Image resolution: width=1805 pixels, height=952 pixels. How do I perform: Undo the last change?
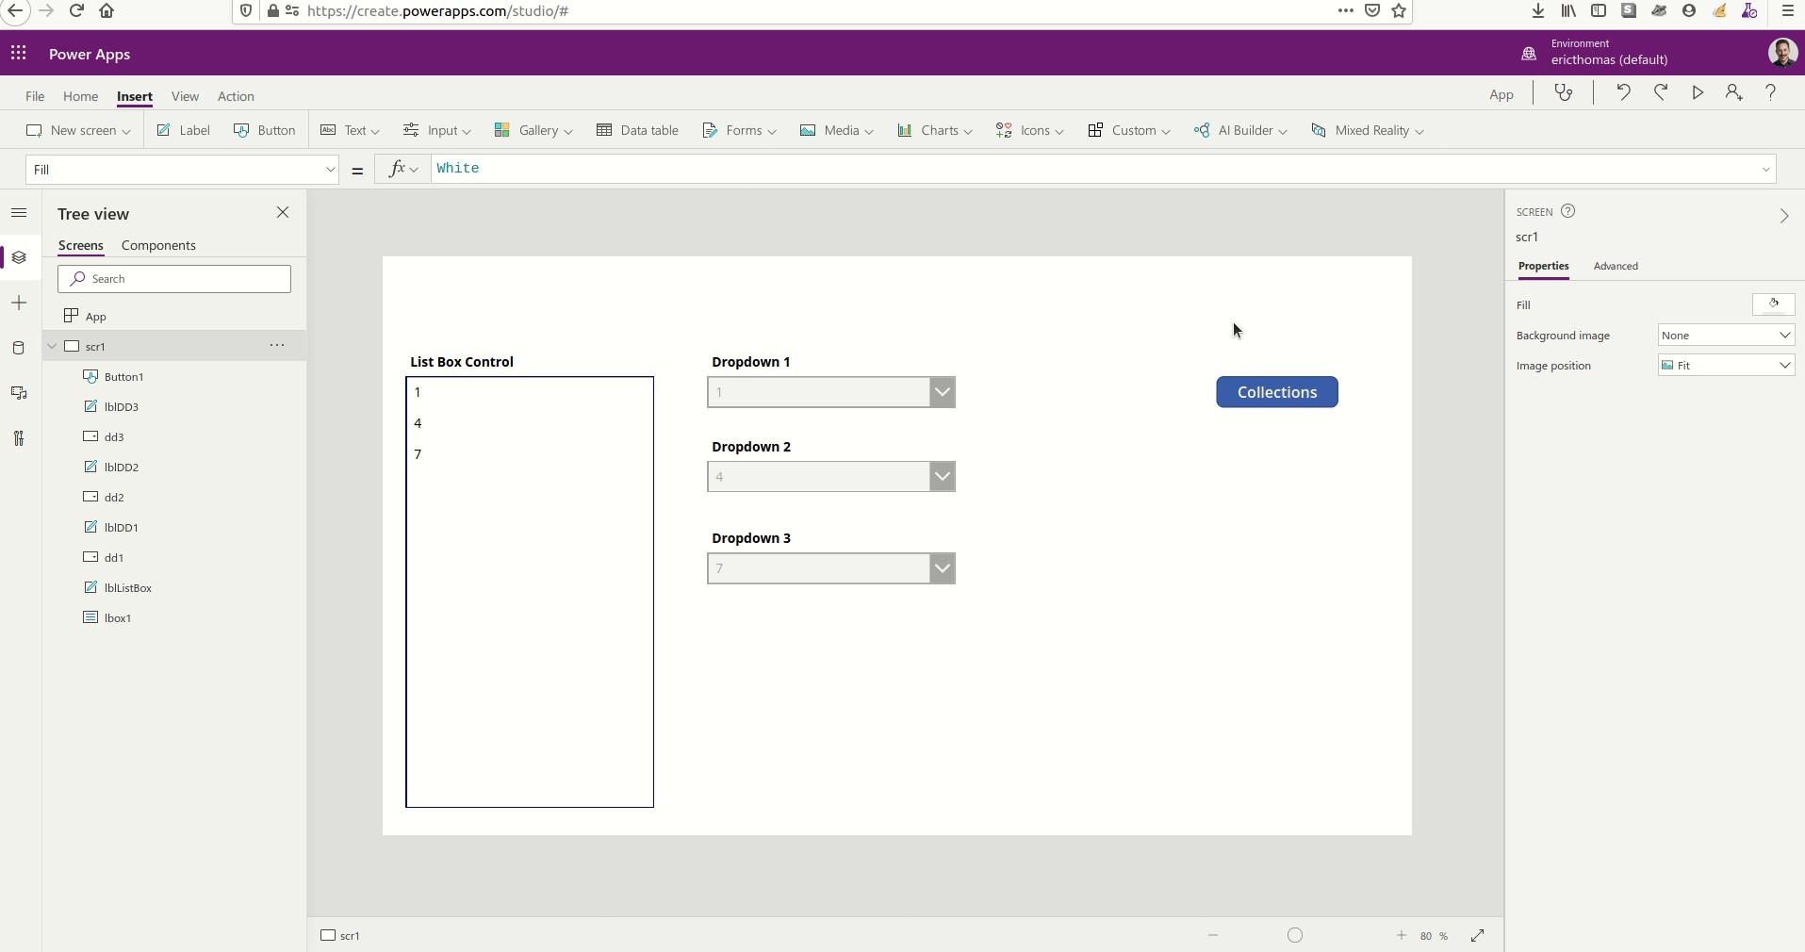1622,92
